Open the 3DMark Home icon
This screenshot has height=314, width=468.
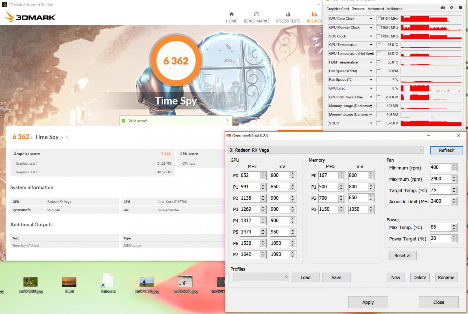[231, 14]
